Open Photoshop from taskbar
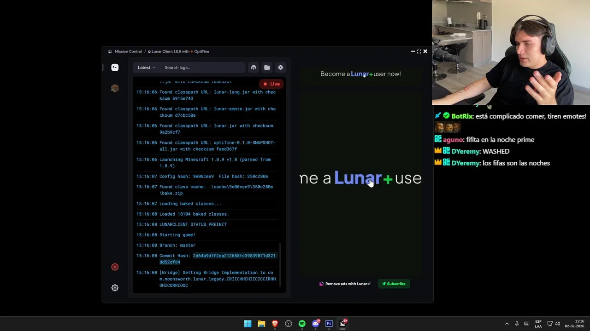The height and width of the screenshot is (331, 590). (329, 324)
